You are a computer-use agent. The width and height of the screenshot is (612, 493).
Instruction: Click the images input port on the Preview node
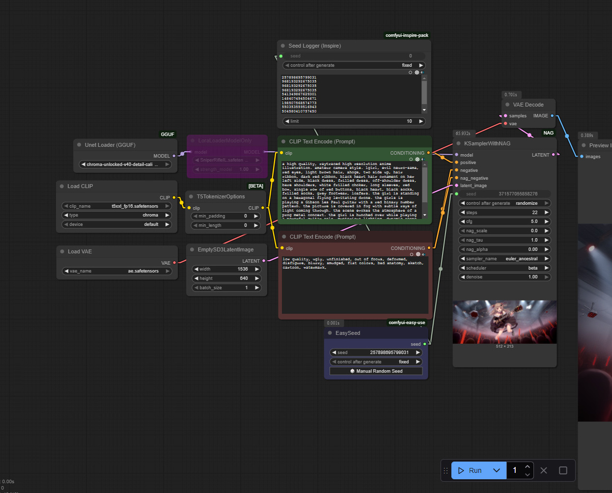coord(582,157)
